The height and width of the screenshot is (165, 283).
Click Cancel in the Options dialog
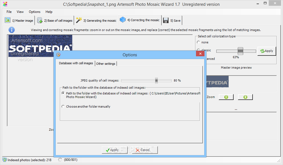[145, 150]
